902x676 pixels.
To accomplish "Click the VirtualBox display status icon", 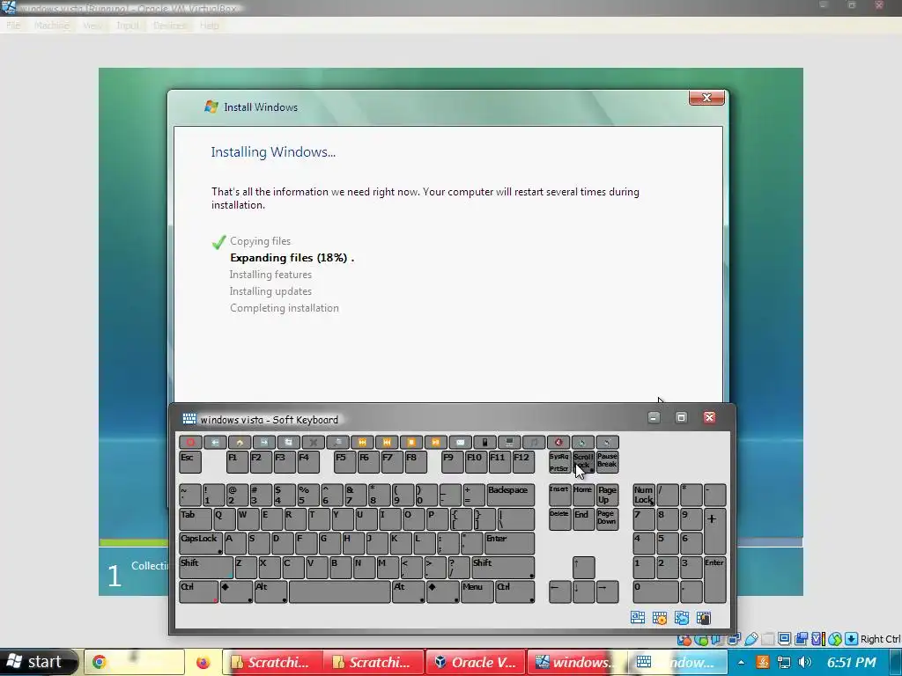I will point(784,639).
